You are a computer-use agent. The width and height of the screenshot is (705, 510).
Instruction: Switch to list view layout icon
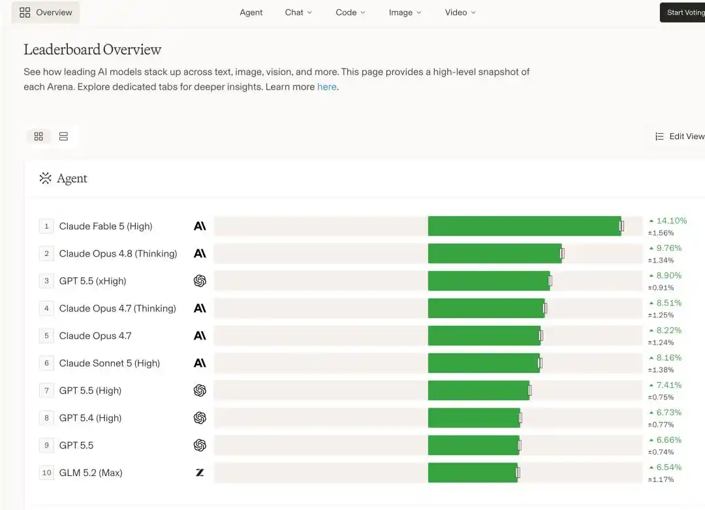tap(63, 136)
